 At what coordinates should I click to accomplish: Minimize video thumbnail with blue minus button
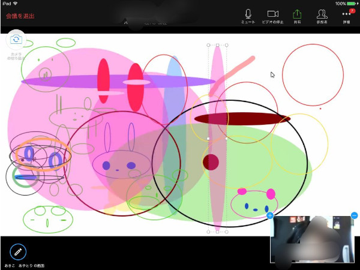click(x=355, y=215)
